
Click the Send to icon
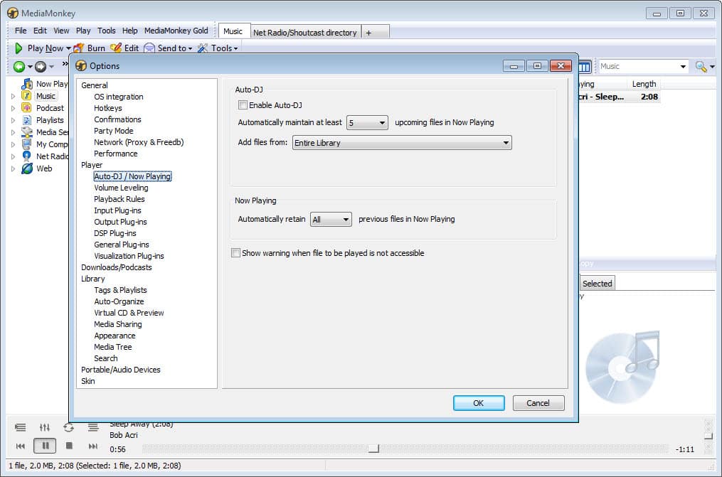click(x=149, y=48)
